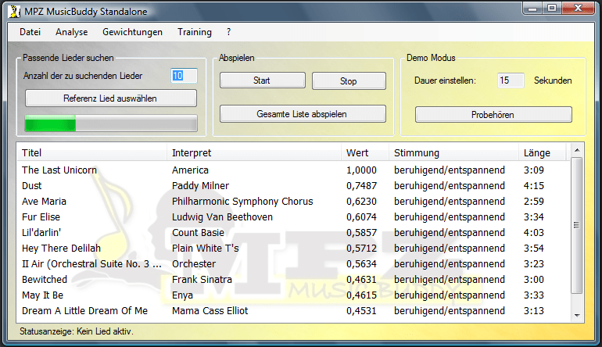602x347 pixels.
Task: Select the song Lil'darlin'
Action: click(x=41, y=233)
